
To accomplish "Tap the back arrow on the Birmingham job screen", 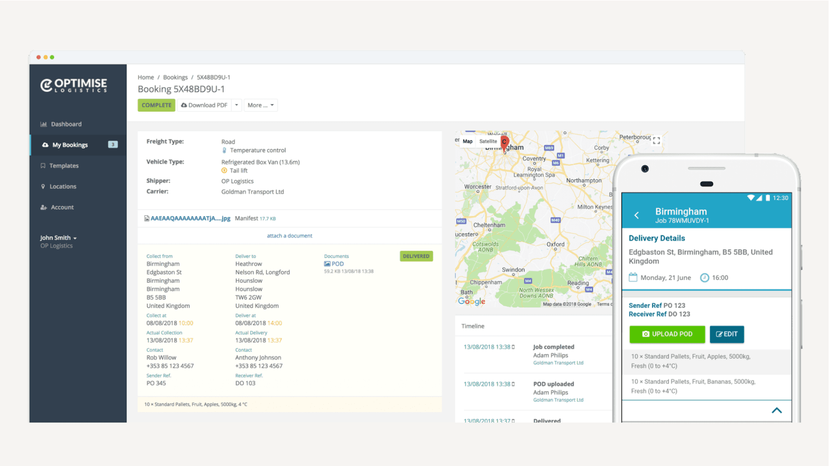I will pyautogui.click(x=637, y=215).
